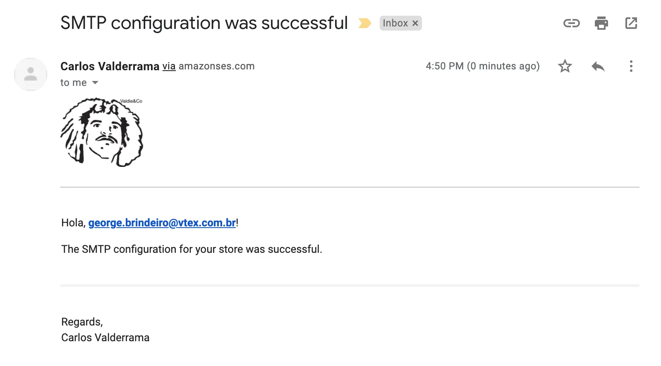Screen dimensions: 661x366
Task: Click the email subject heading
Action: click(x=204, y=23)
